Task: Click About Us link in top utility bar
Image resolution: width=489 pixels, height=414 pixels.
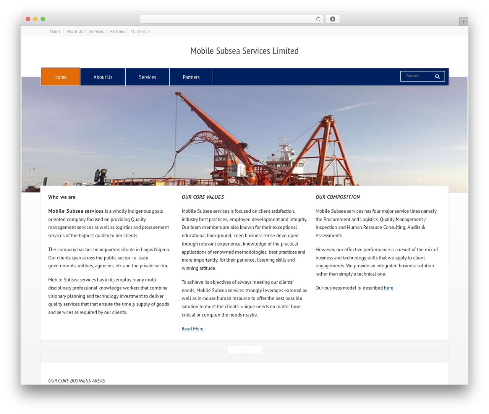Action: click(x=75, y=31)
